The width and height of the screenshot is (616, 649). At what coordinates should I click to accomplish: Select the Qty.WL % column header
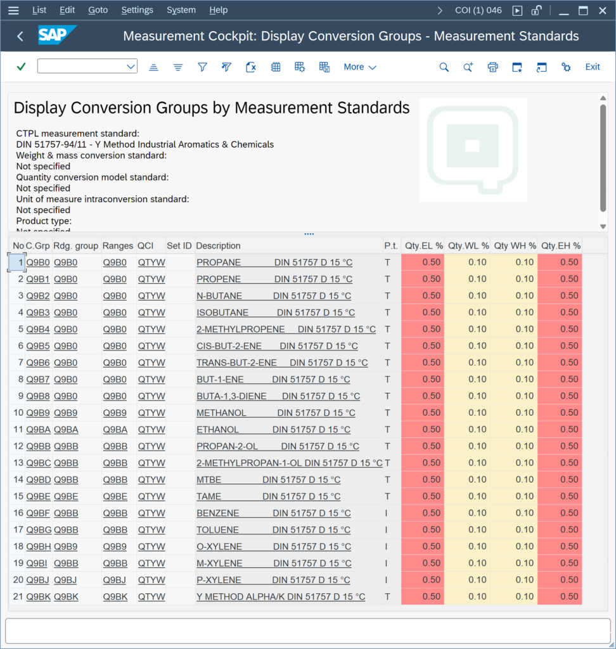coord(468,246)
